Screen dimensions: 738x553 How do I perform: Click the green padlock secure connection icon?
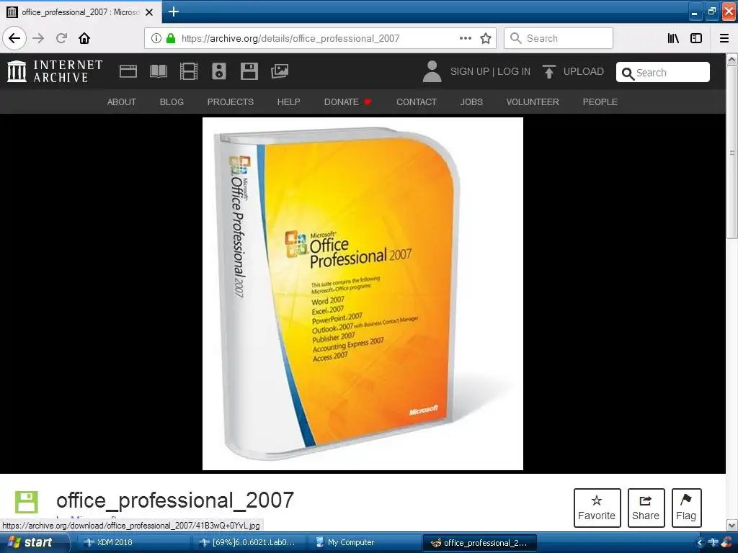tap(171, 39)
